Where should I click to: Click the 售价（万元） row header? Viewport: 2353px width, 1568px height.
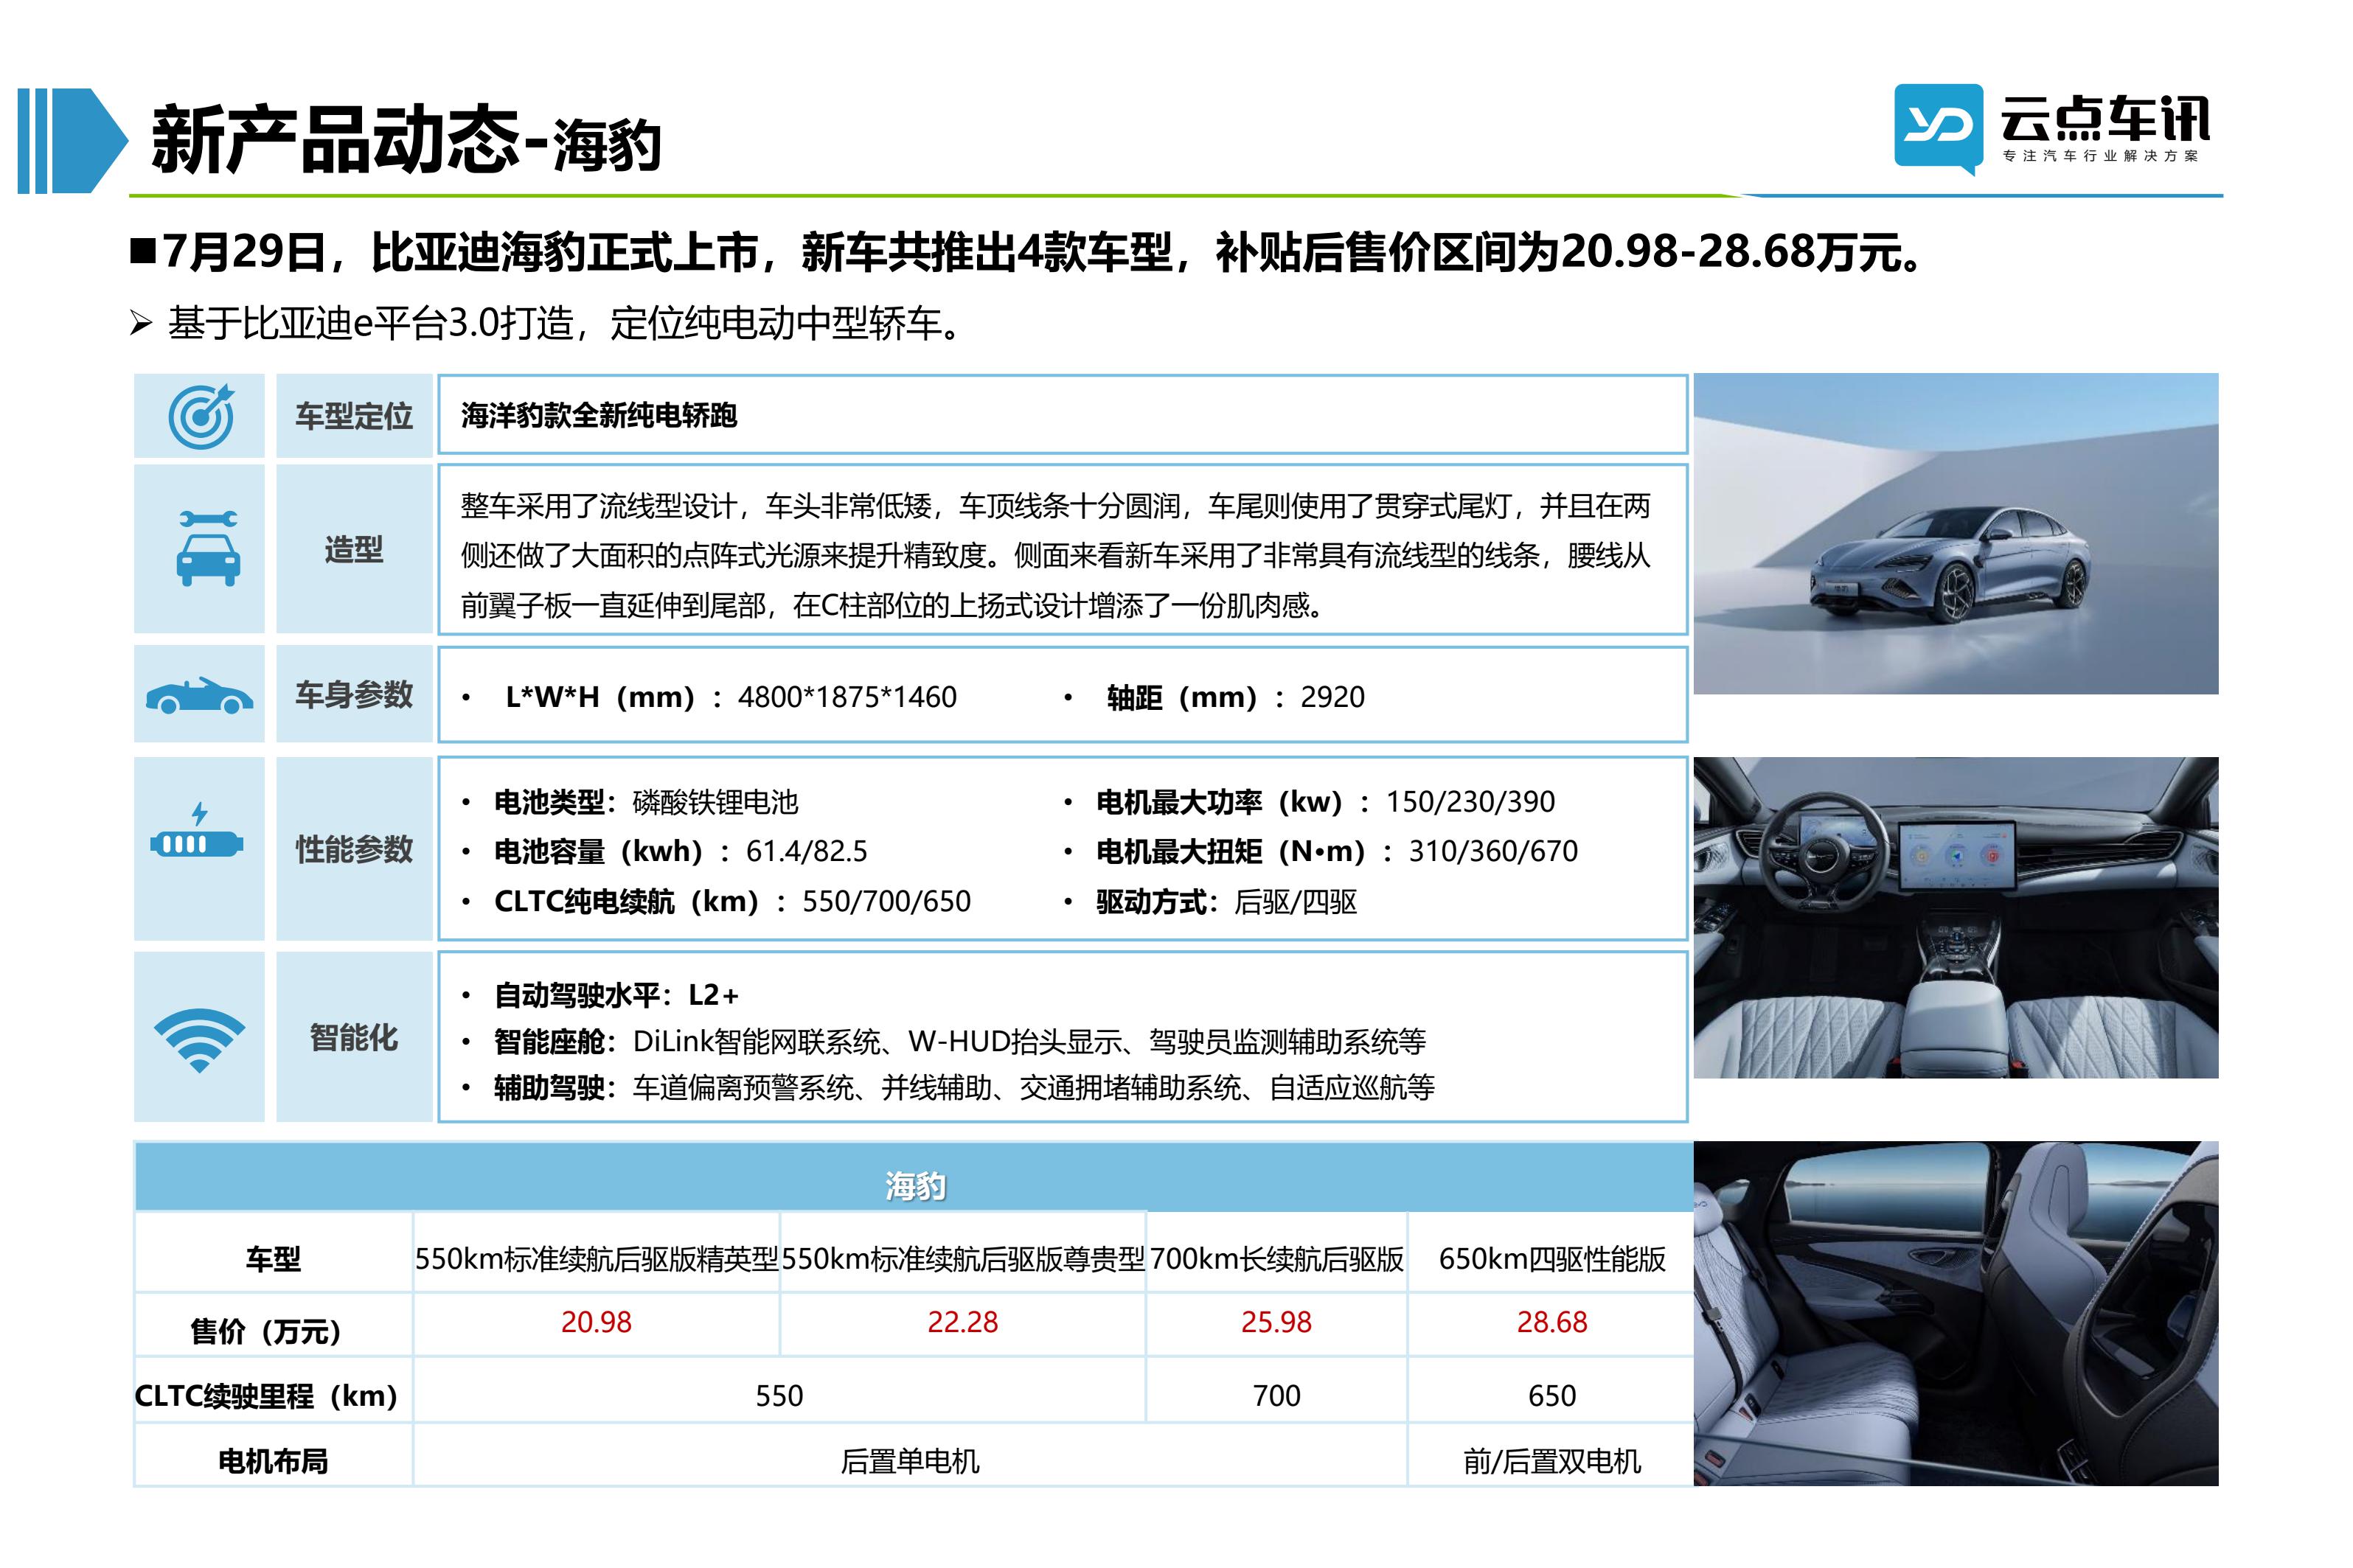273,1325
